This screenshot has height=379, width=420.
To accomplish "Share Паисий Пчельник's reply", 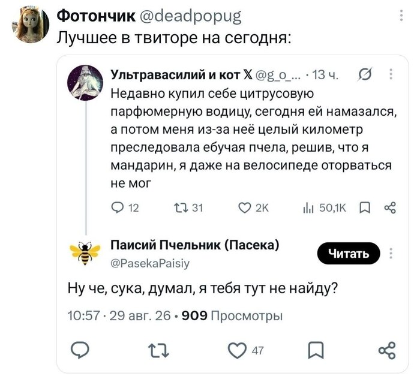I will [x=387, y=350].
